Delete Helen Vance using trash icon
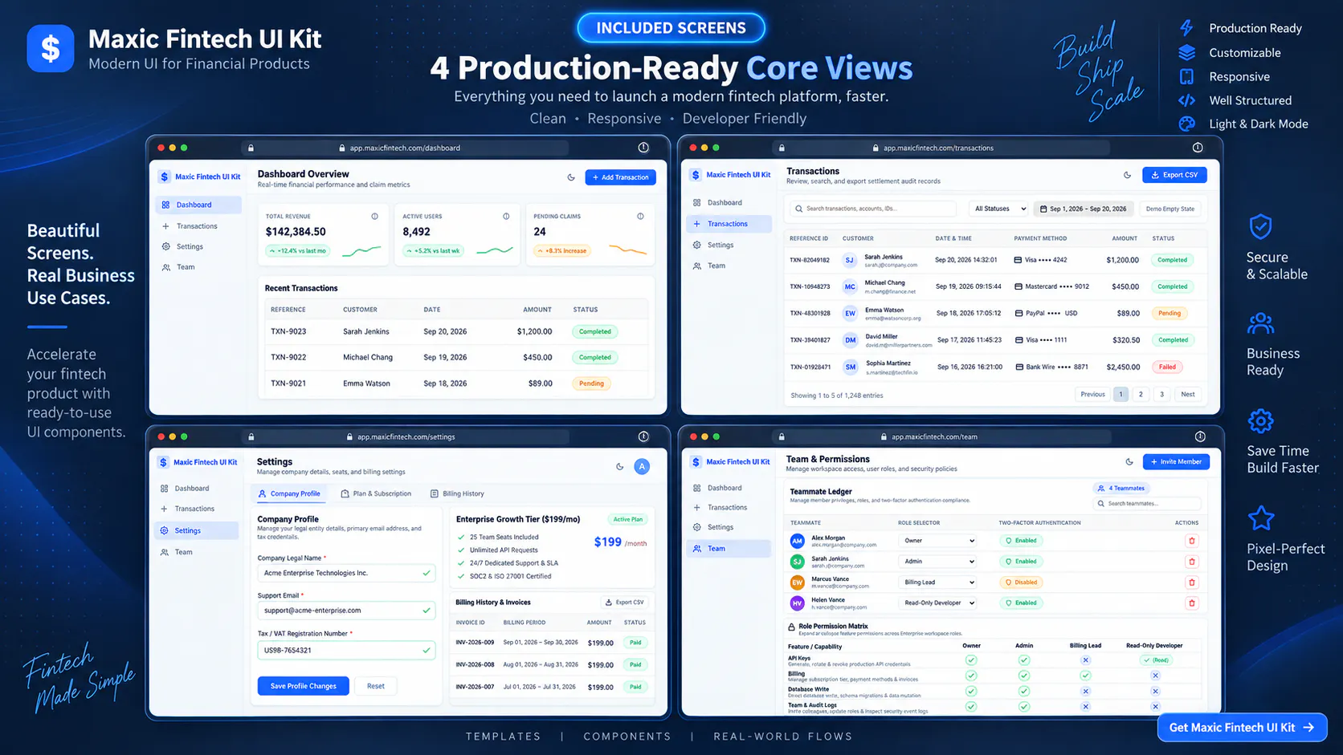1343x755 pixels. point(1192,603)
